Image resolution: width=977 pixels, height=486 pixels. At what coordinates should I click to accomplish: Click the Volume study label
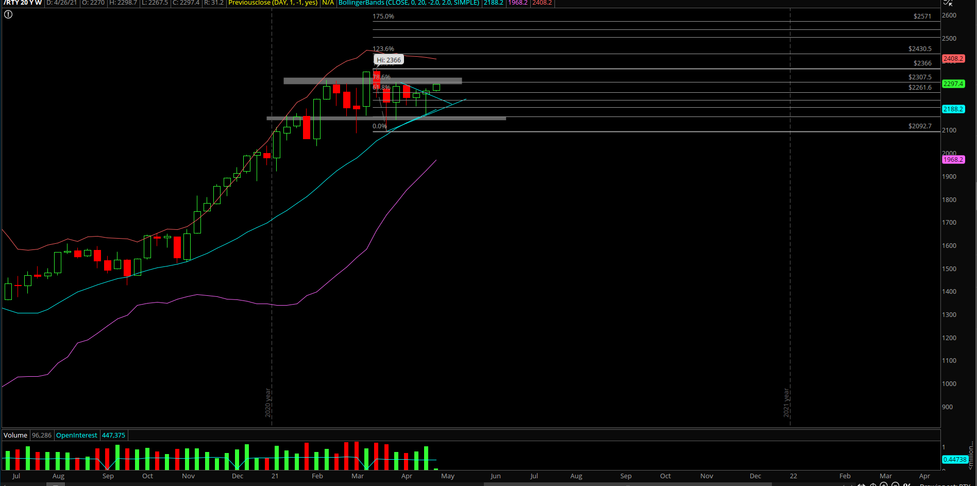tap(15, 435)
